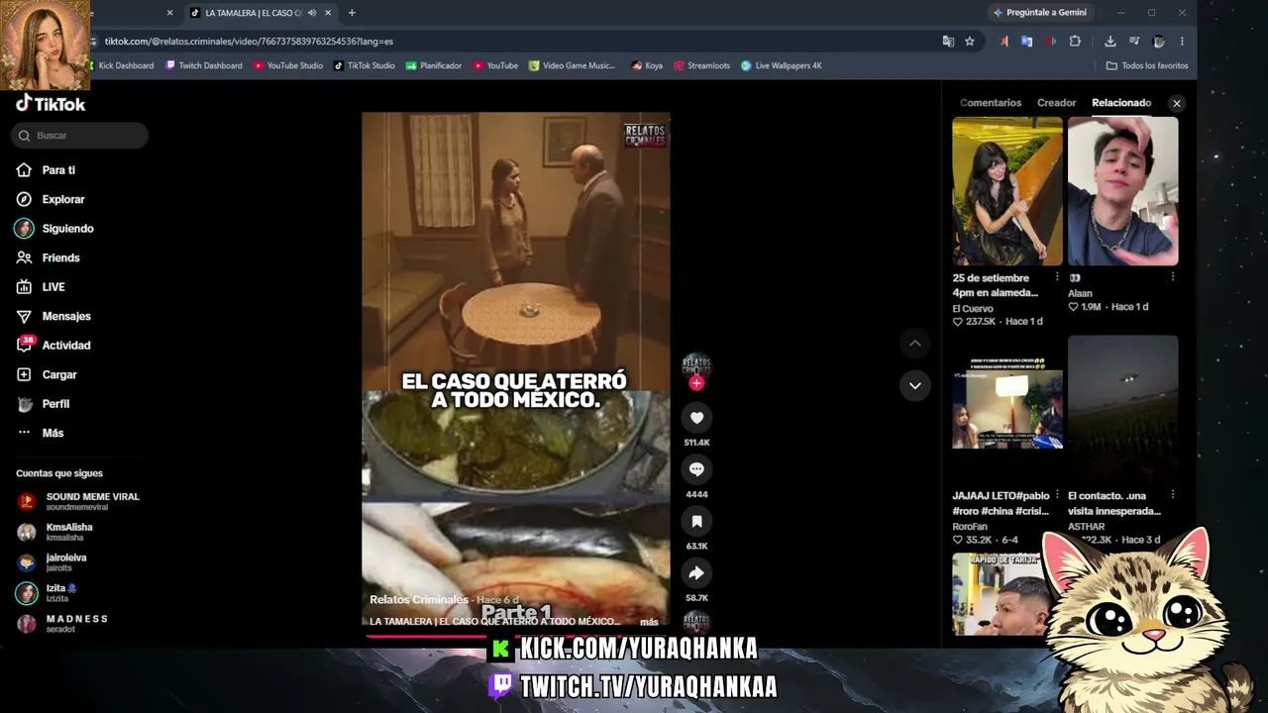Open media controls icon in toolbar
Viewport: 1268px width, 713px height.
1134,42
